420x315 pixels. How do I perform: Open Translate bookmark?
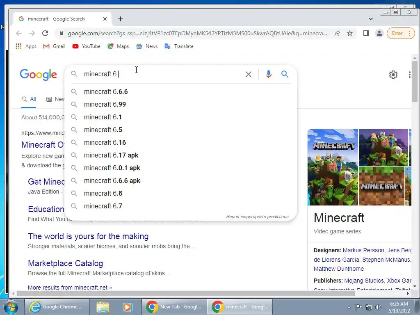pyautogui.click(x=179, y=46)
